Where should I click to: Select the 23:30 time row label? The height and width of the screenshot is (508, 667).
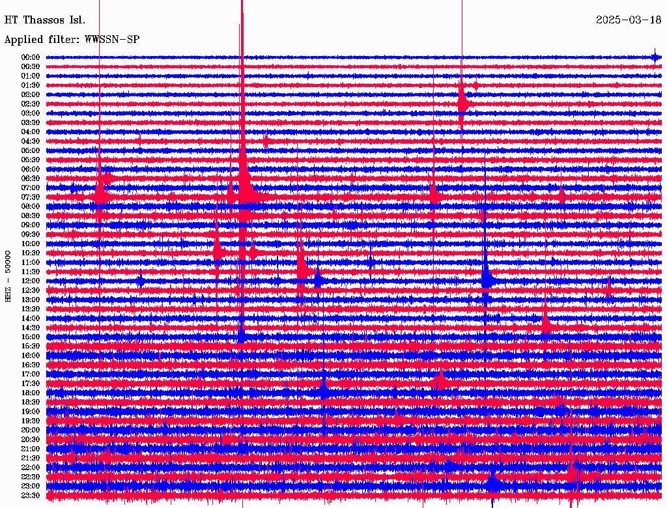point(31,496)
